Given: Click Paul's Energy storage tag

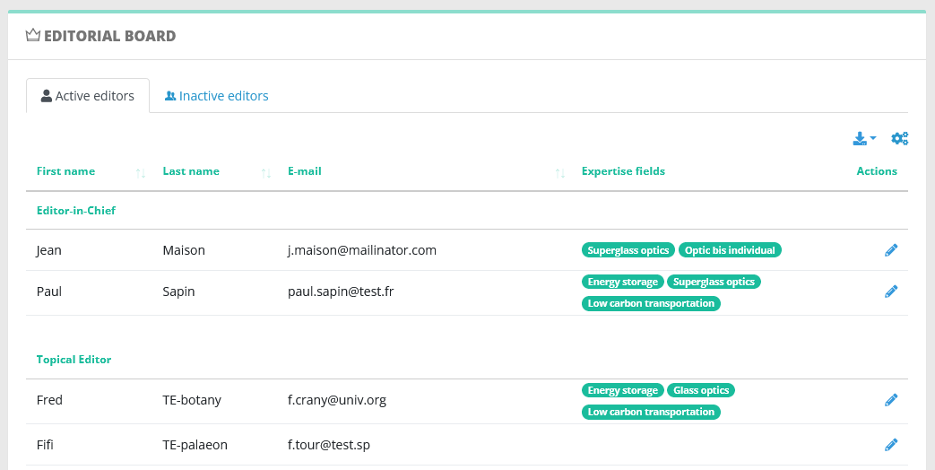Looking at the screenshot, I should (622, 282).
